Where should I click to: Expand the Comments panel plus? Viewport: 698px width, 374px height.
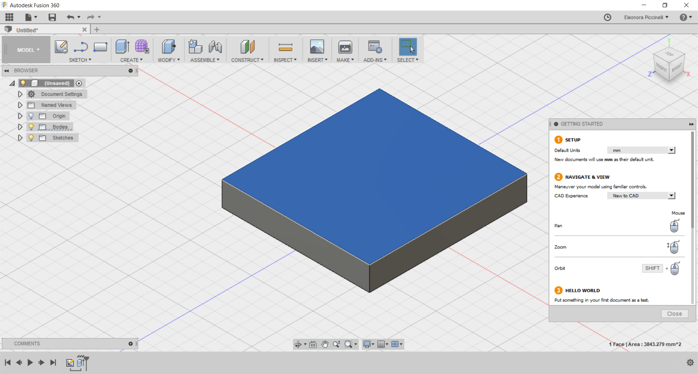pyautogui.click(x=131, y=344)
